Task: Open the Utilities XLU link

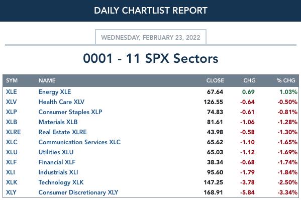Action: coord(56,152)
